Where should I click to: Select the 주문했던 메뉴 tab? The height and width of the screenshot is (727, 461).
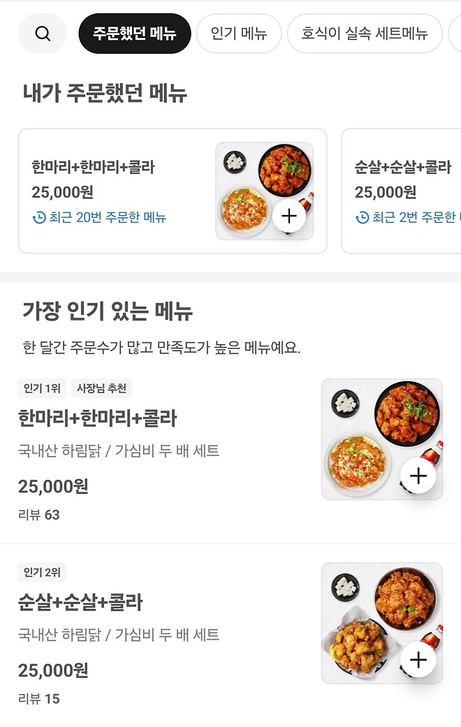[135, 34]
